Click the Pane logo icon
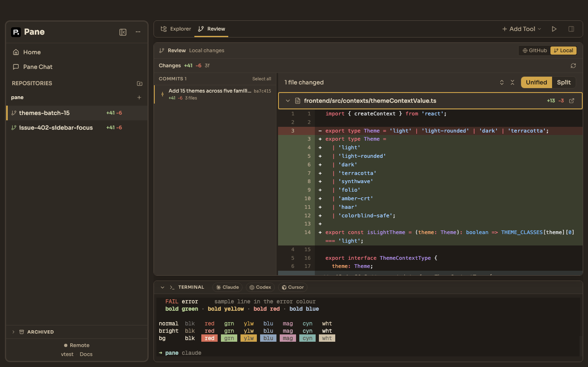588x367 pixels. point(16,32)
